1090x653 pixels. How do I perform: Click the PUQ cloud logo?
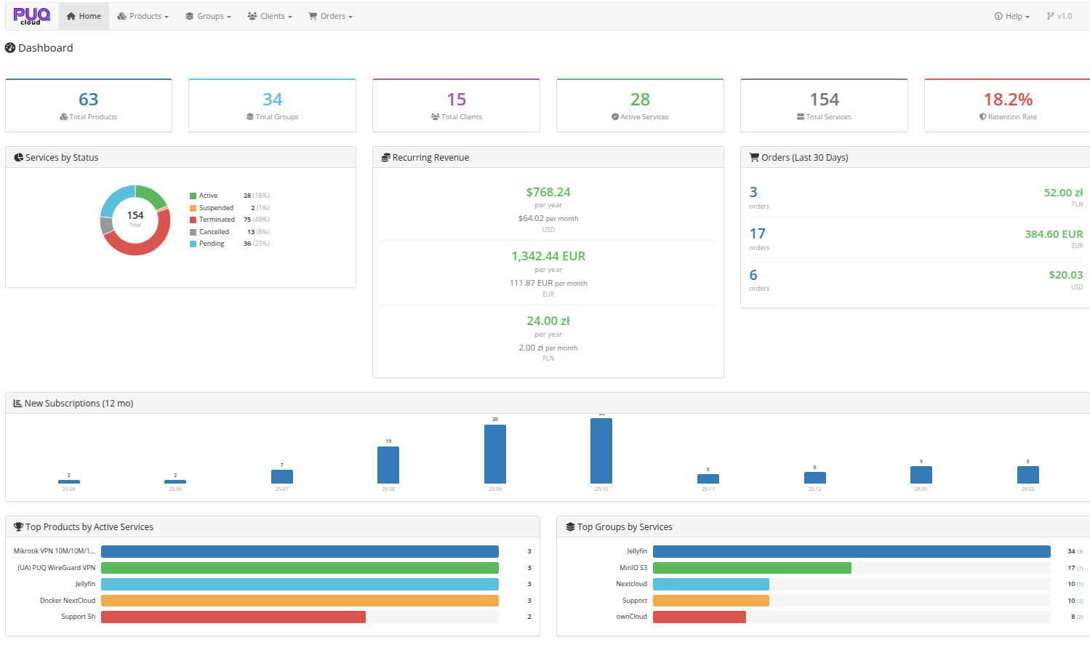31,15
